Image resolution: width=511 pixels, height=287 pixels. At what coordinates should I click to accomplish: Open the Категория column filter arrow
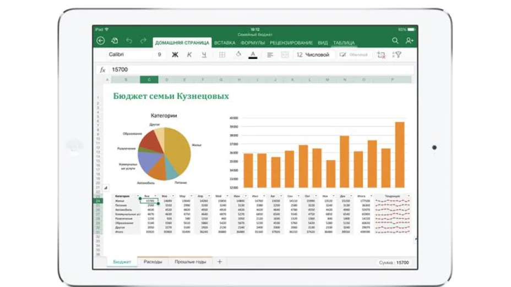click(x=137, y=196)
